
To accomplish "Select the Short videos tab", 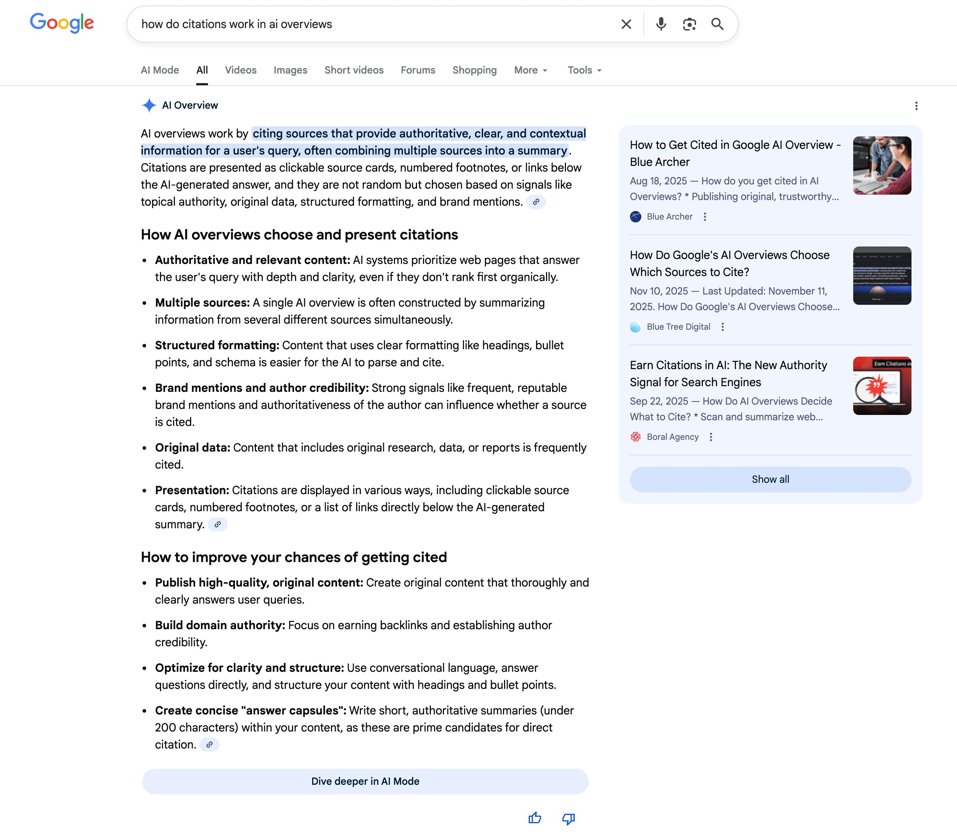I will (354, 70).
